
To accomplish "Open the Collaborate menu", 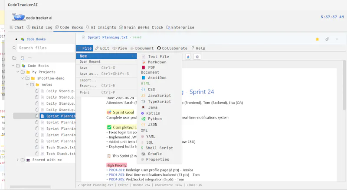I will point(172,48).
